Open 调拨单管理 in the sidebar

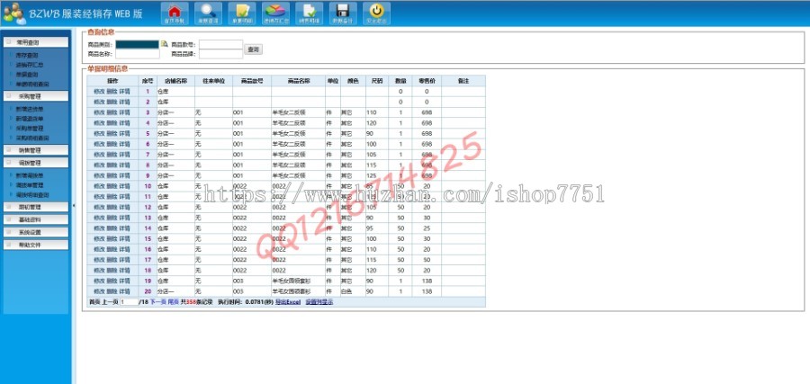point(30,184)
